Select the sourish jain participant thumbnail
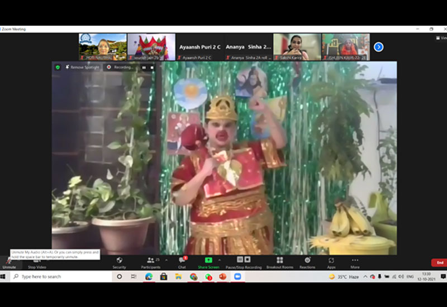 pyautogui.click(x=151, y=47)
